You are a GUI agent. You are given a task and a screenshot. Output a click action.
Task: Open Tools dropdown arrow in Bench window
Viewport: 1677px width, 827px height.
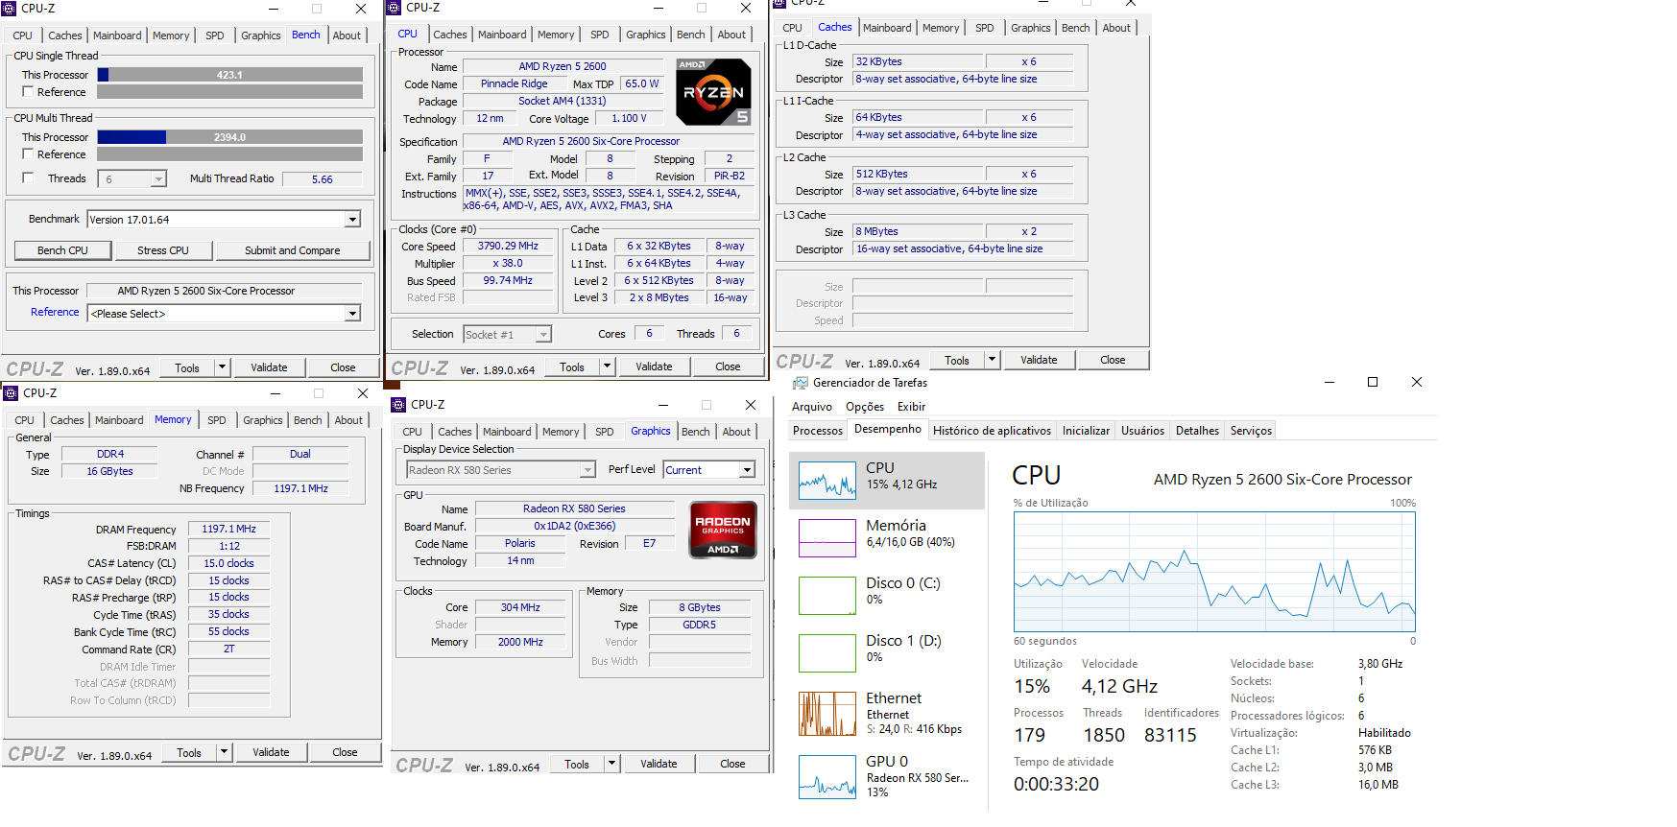pos(223,367)
